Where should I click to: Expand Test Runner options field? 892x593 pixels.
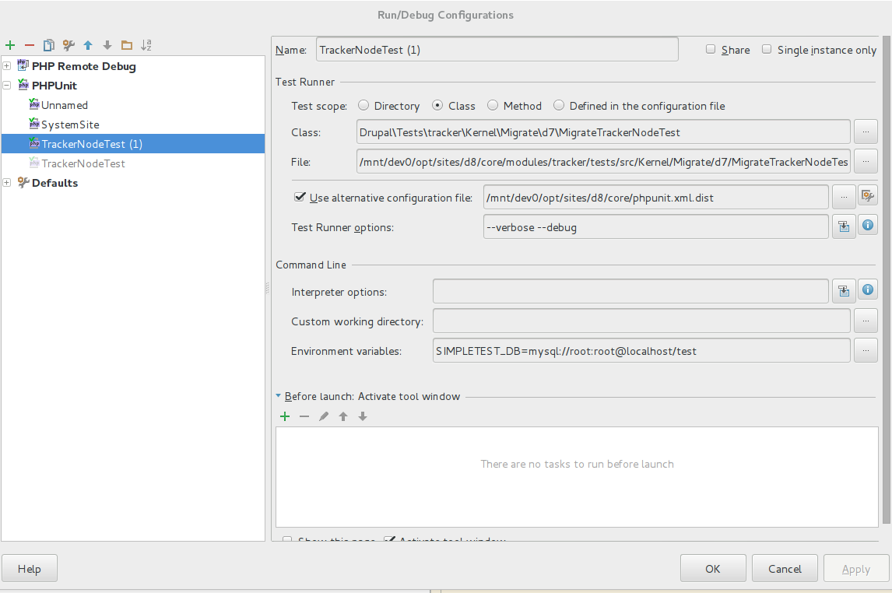[x=844, y=227]
